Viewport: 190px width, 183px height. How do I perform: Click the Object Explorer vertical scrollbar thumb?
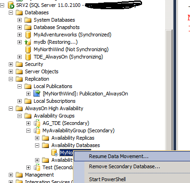click(169, 90)
